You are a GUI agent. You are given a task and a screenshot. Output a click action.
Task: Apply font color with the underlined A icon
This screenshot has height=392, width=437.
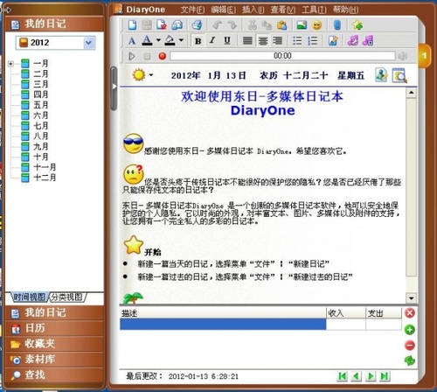(x=147, y=40)
